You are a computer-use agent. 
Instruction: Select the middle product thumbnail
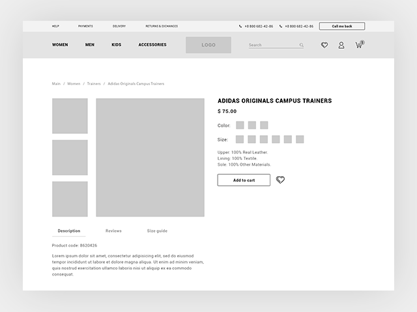pos(70,157)
